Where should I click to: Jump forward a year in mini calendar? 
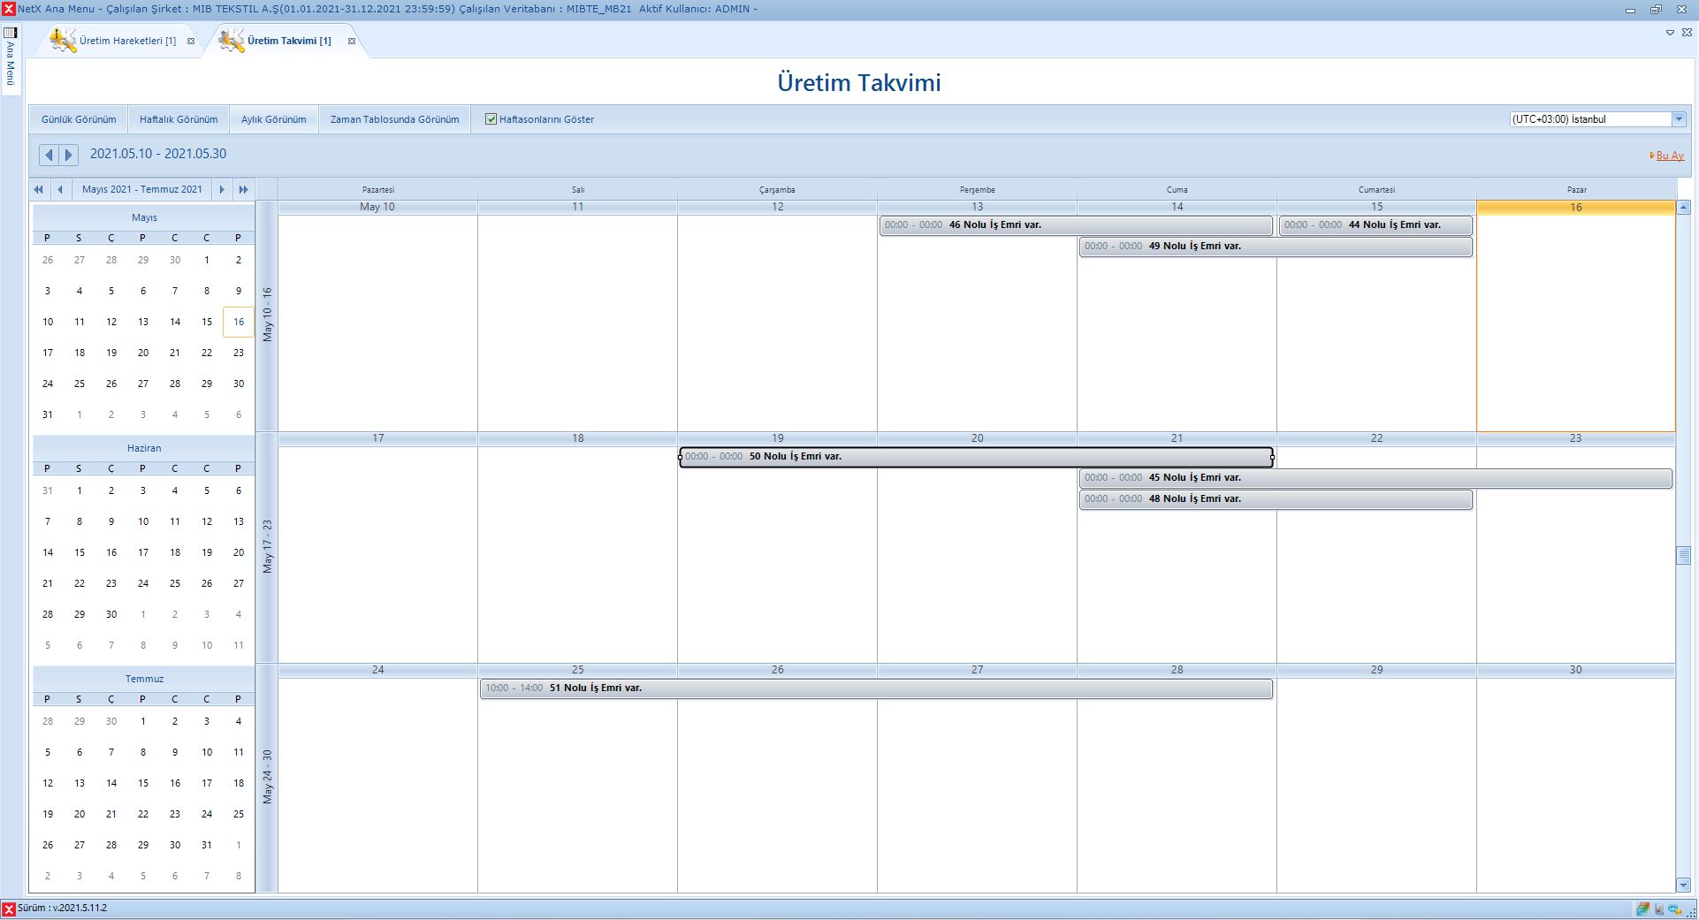[x=243, y=189]
